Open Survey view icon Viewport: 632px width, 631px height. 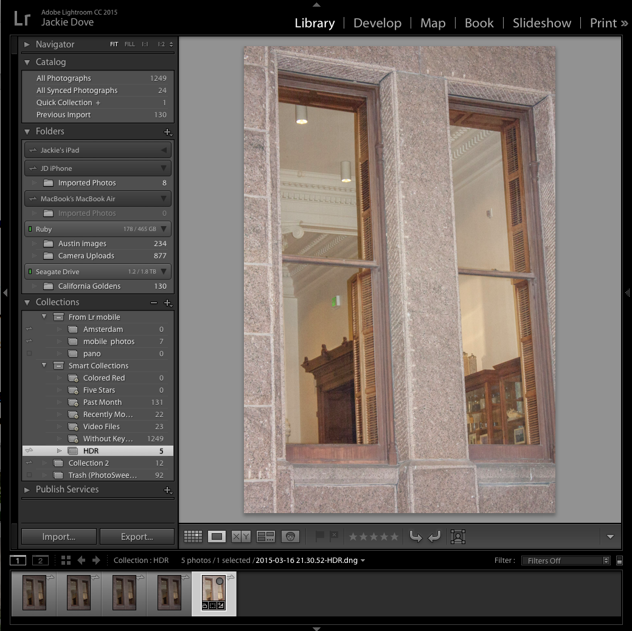click(x=266, y=536)
